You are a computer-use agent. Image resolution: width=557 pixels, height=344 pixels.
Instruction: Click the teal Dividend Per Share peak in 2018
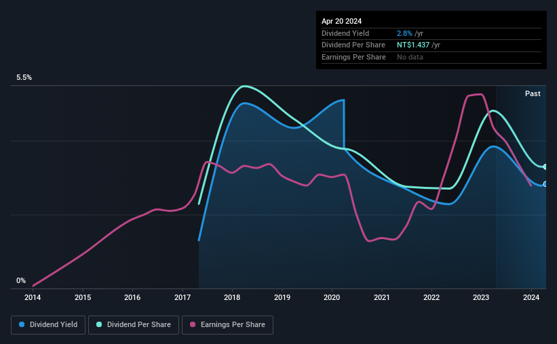pos(244,86)
